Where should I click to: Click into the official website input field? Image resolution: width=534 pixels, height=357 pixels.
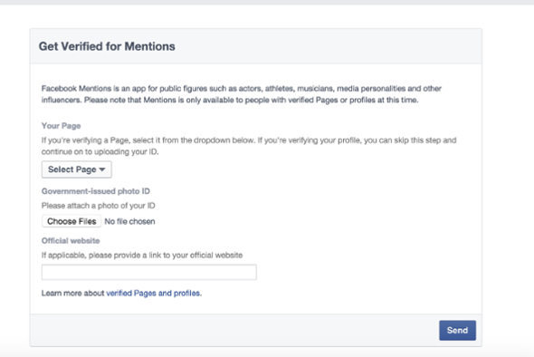pos(149,272)
